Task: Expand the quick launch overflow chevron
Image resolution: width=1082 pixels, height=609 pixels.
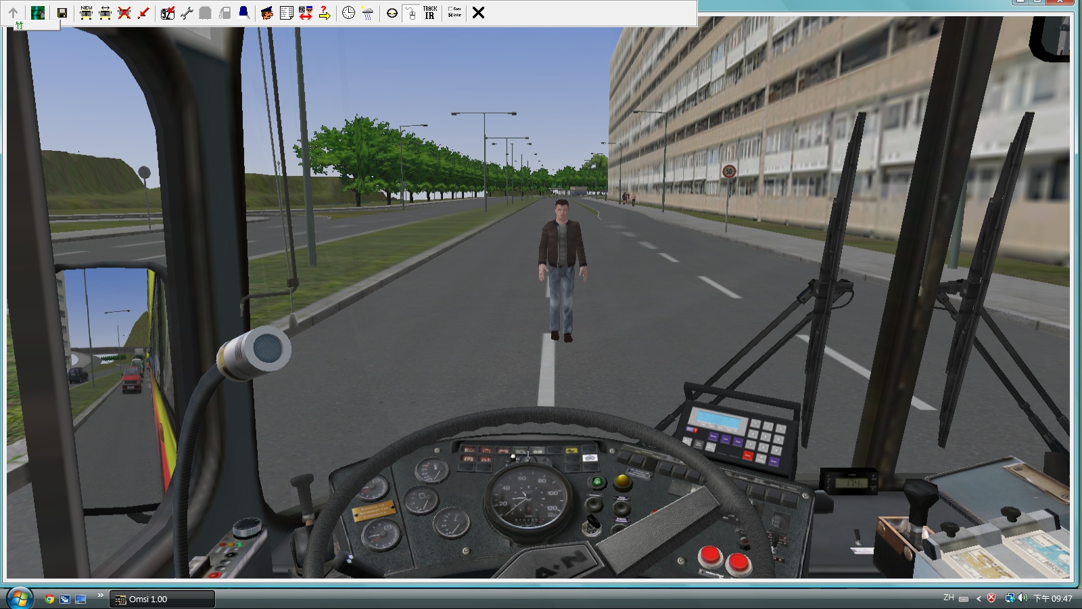Action: 101,595
